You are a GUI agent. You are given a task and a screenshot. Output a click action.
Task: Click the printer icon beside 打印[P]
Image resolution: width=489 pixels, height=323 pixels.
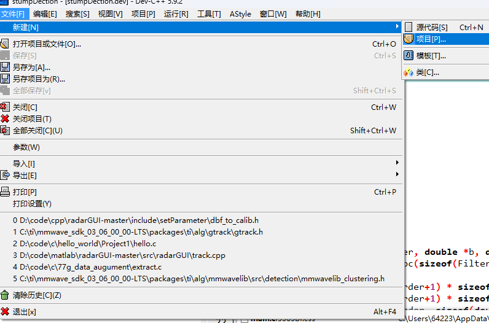(5, 192)
